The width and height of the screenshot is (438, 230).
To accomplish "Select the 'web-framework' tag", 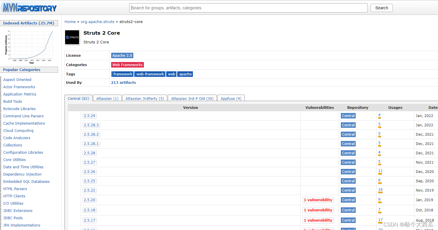I will (150, 74).
